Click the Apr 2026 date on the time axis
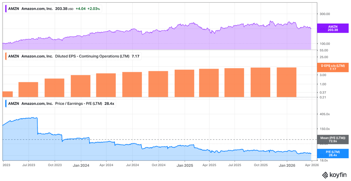 click(x=312, y=165)
